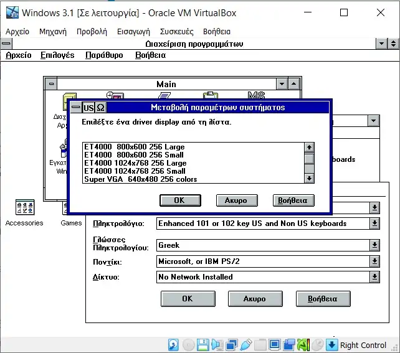
Task: Select ET4000 1024x768 256 Large driver
Action: [x=193, y=163]
